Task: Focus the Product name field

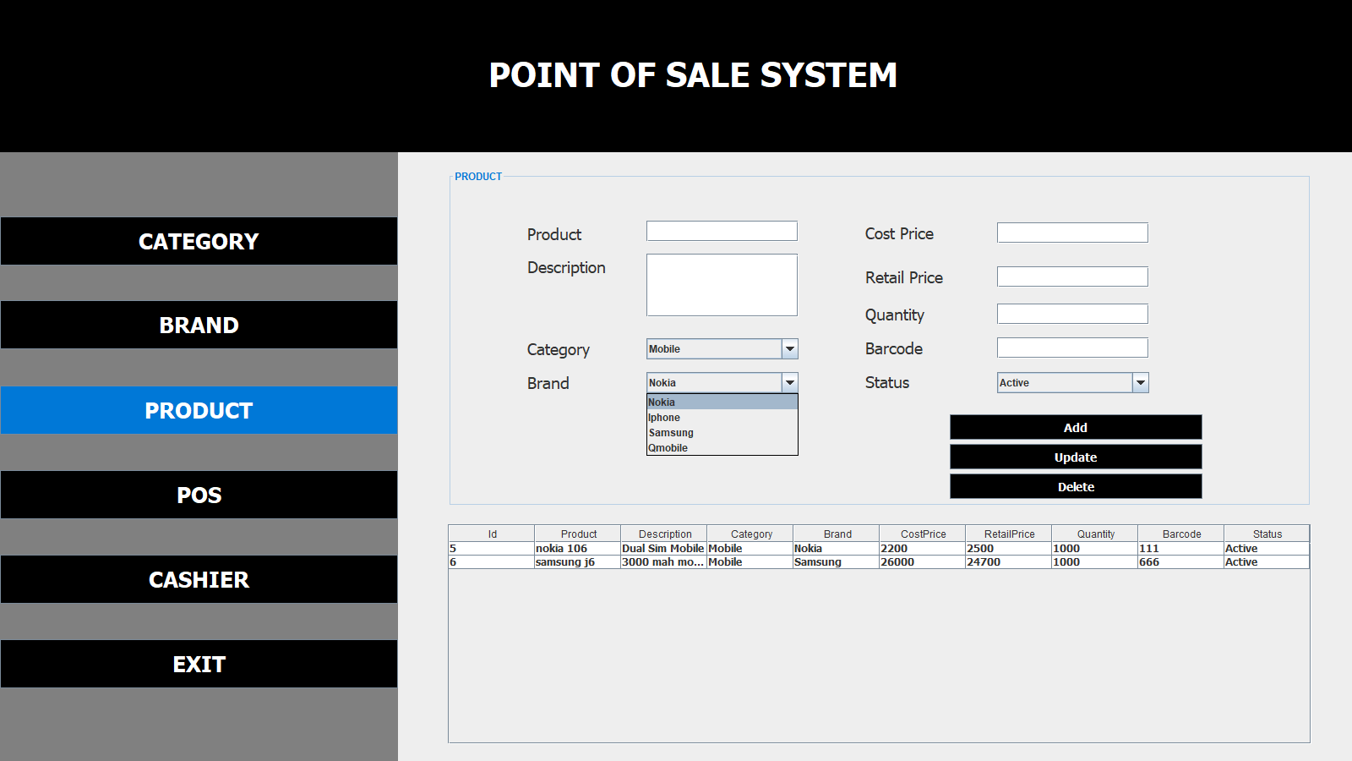Action: point(722,232)
